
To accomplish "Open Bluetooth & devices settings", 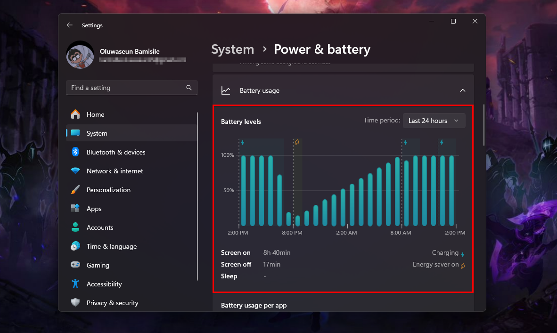I will tap(132, 152).
